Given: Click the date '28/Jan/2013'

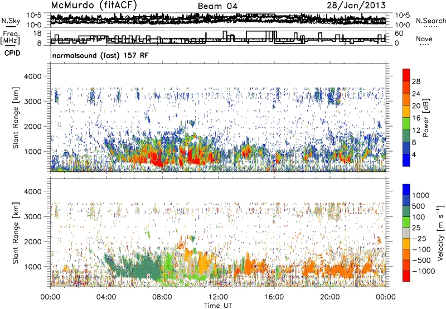Looking at the screenshot, I should pyautogui.click(x=356, y=6).
